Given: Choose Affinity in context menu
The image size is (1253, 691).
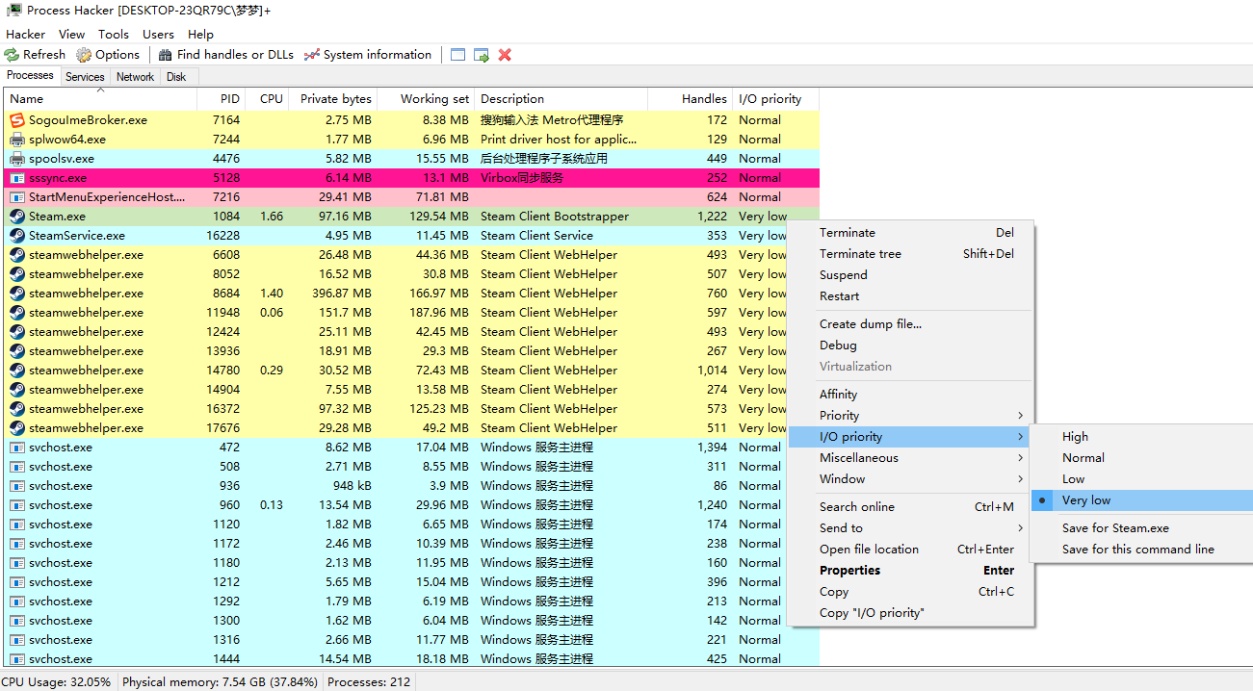Looking at the screenshot, I should pyautogui.click(x=910, y=395).
